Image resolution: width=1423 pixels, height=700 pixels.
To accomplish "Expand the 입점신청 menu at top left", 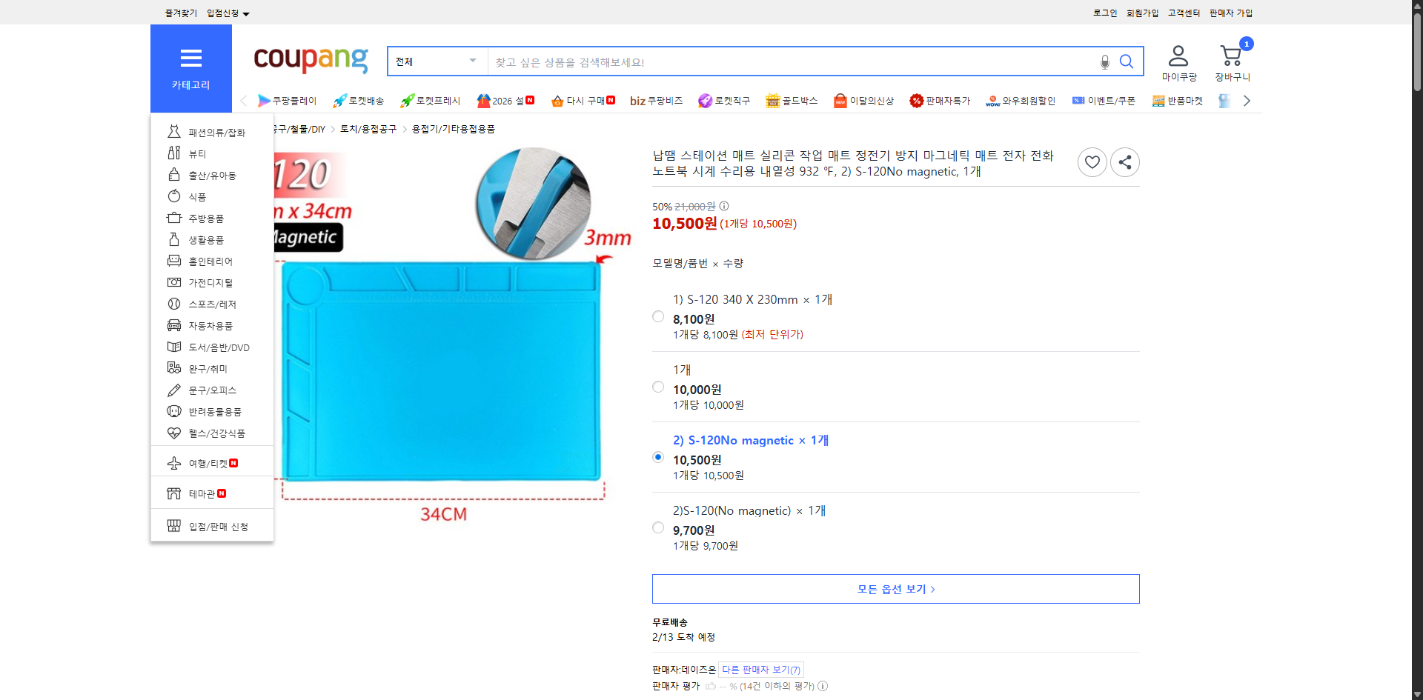I will coord(225,13).
